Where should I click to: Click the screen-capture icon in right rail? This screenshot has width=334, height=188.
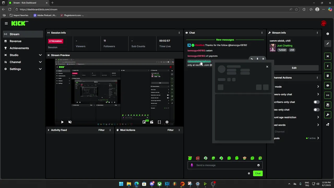click(328, 56)
